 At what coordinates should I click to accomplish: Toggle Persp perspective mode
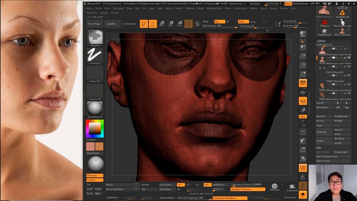click(303, 83)
